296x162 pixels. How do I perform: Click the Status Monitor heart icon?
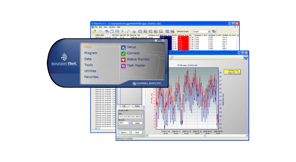123,60
